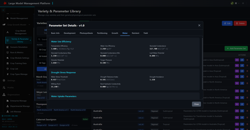Image resolution: width=250 pixels, height=130 pixels.
Task: Open the All Visibility filter dropdown
Action: point(42,56)
